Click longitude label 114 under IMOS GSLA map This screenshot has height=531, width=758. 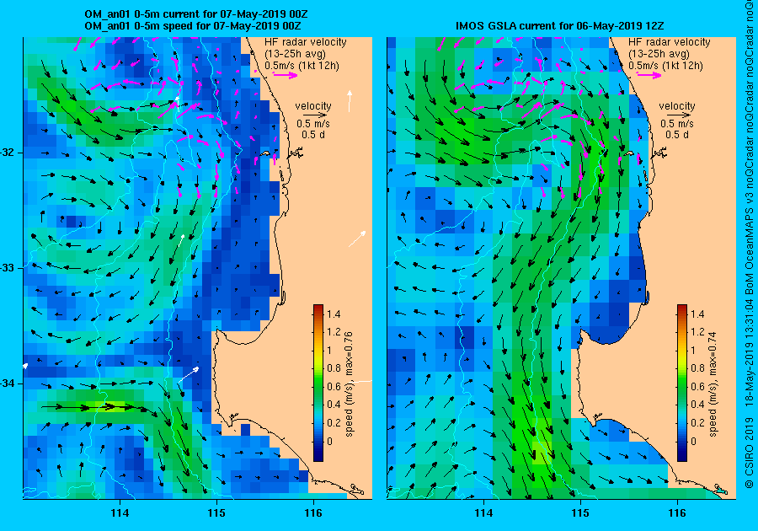point(484,513)
